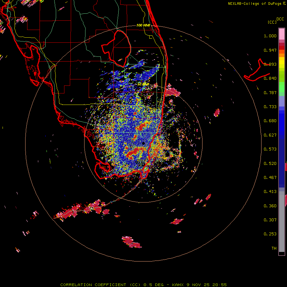This screenshot has height=287, width=287.
Task: Click the 0.360 value on the color scale
Action: click(x=270, y=206)
